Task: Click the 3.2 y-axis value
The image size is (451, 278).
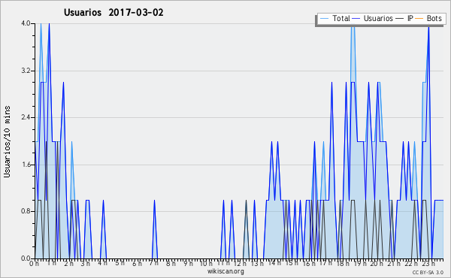Action: pyautogui.click(x=26, y=71)
